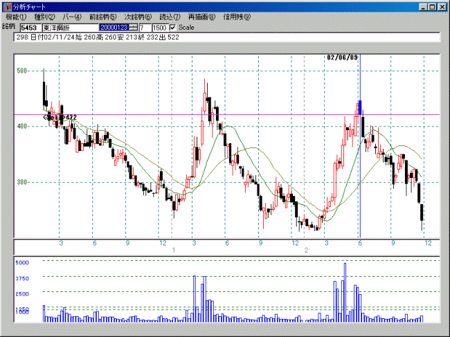Go to next stock via 次銘柄(6)
The height and width of the screenshot is (337, 450).
pyautogui.click(x=138, y=17)
